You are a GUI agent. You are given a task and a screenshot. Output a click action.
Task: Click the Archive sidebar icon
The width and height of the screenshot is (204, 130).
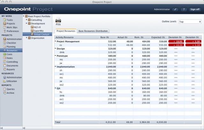5,93
